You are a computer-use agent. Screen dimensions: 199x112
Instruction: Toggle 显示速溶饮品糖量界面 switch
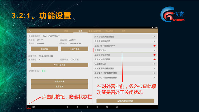(154, 68)
